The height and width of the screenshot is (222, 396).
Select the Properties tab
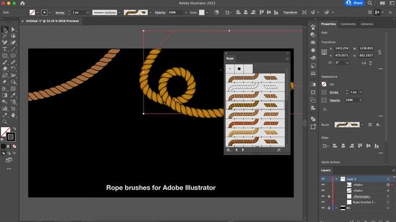click(329, 24)
